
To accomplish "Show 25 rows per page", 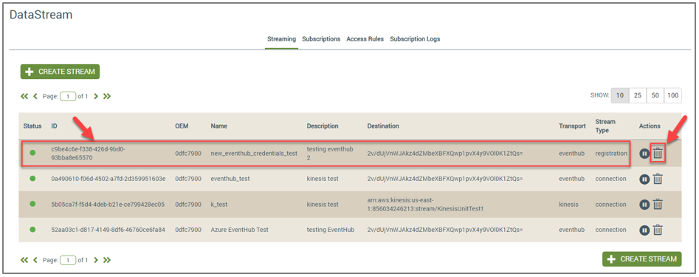I will point(638,95).
